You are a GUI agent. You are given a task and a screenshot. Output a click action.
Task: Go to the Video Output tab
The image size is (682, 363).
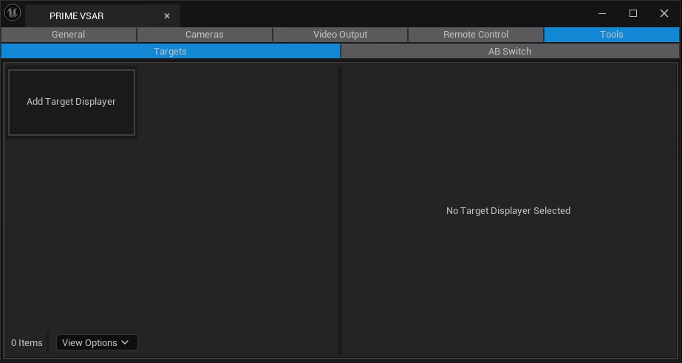pyautogui.click(x=340, y=35)
